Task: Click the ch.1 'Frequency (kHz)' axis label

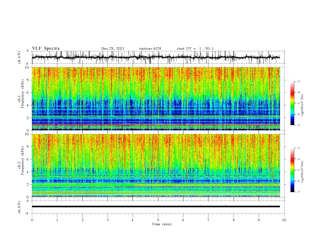Action: pyautogui.click(x=22, y=93)
